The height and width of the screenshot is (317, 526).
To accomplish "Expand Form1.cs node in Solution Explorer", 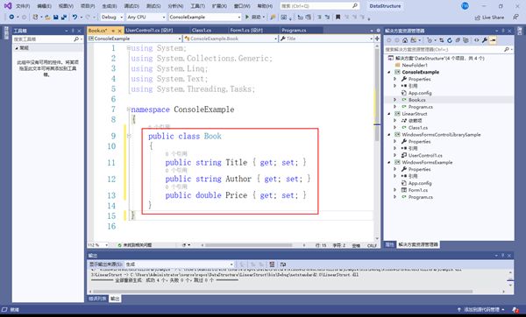I will point(395,190).
